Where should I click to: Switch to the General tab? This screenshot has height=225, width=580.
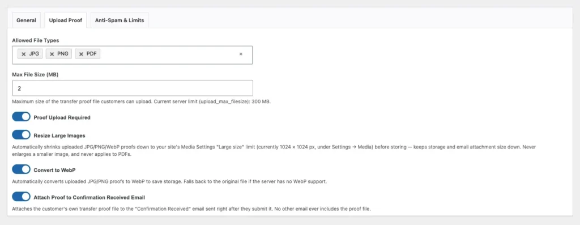click(x=26, y=20)
